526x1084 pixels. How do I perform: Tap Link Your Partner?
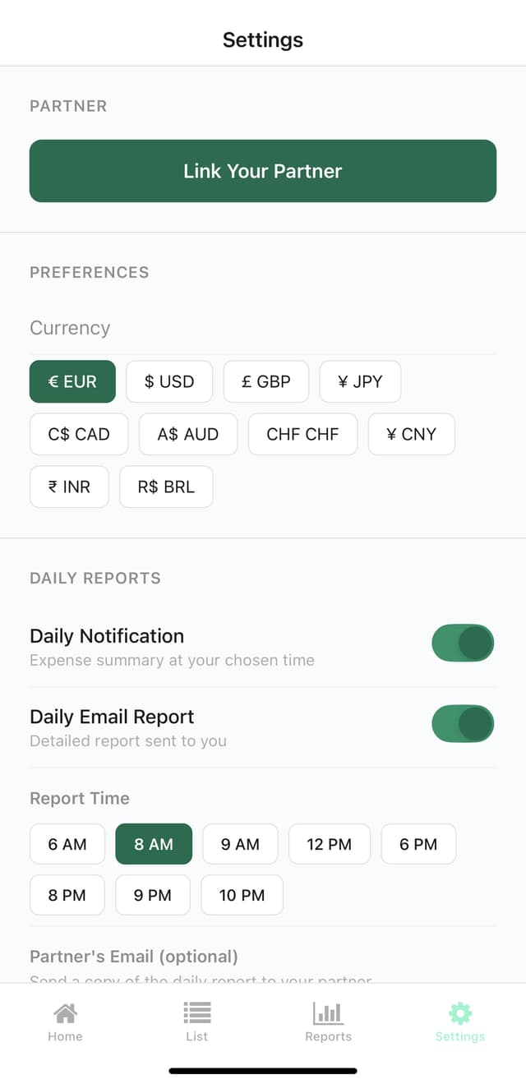click(x=263, y=171)
